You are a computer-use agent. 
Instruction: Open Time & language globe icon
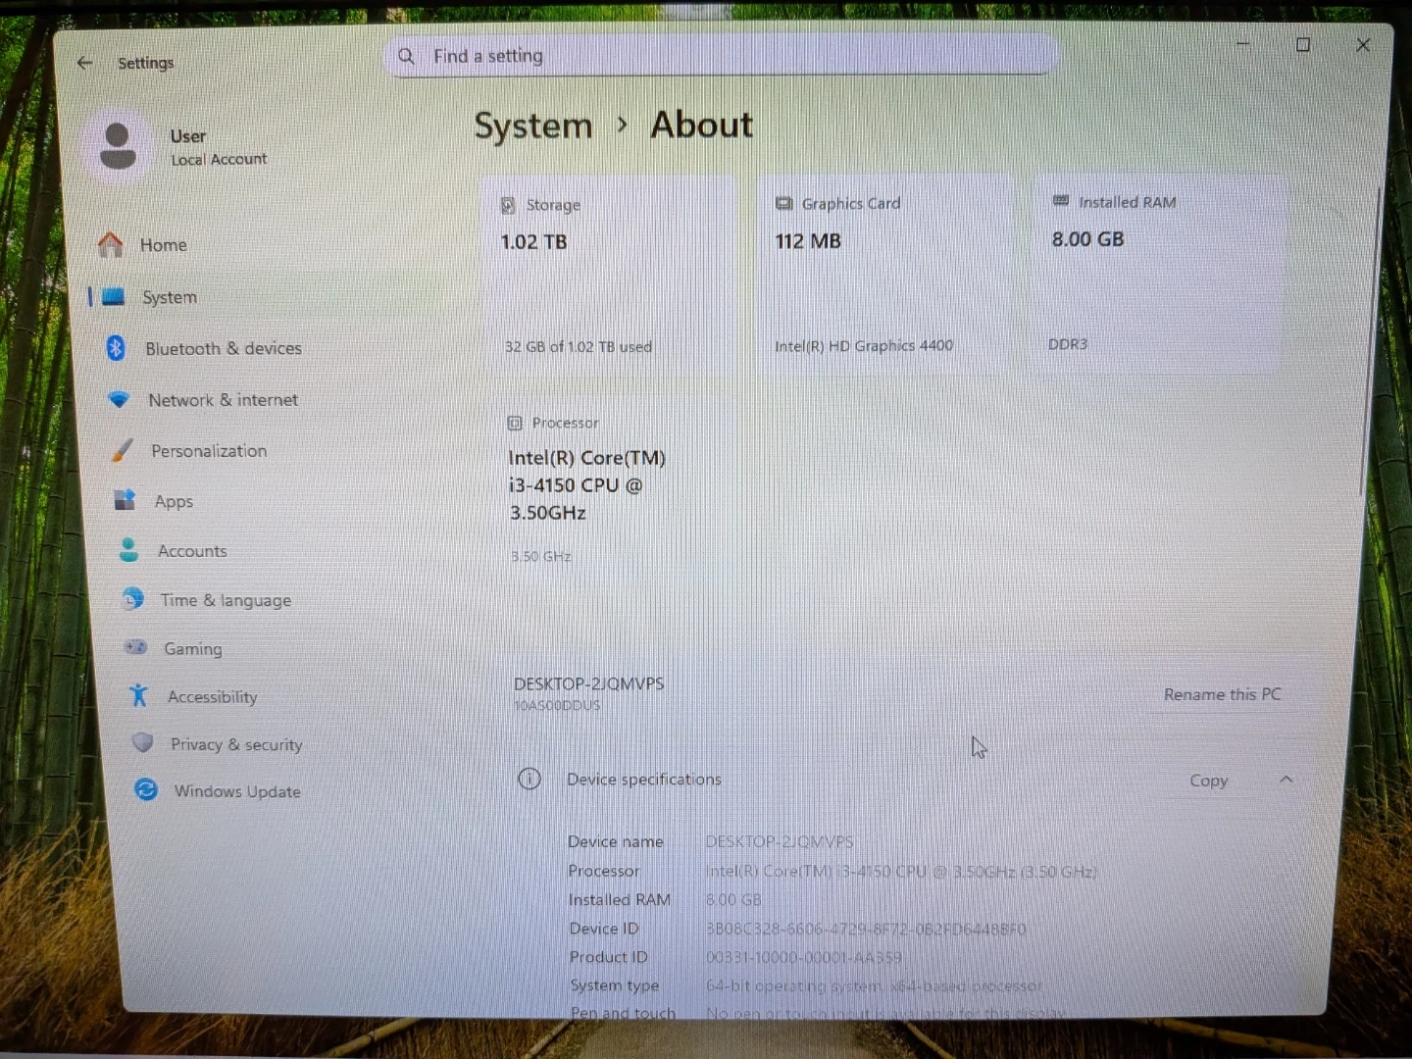(132, 599)
